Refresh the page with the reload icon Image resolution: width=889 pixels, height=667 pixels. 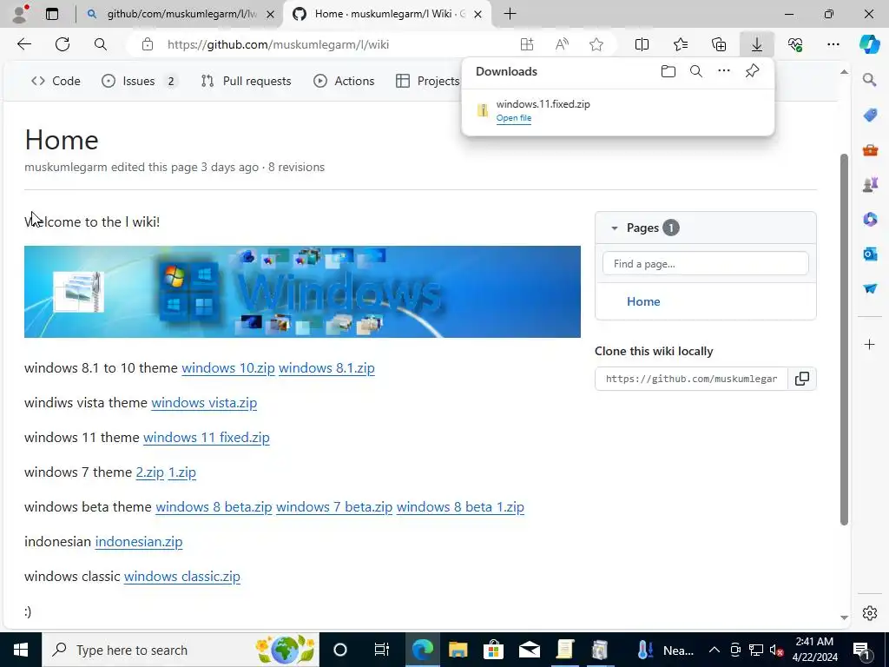[63, 44]
